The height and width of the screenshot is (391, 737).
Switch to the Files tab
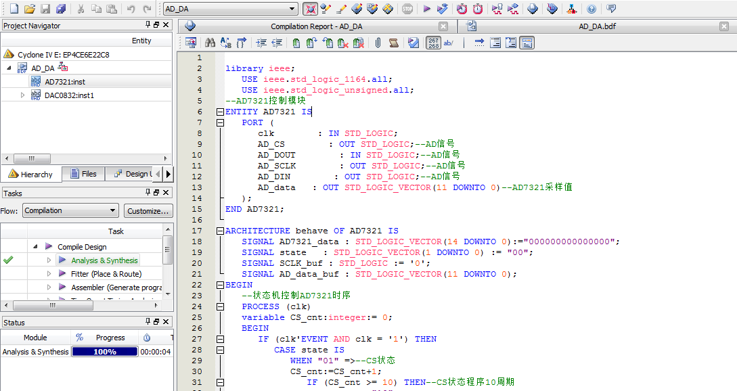coord(83,174)
